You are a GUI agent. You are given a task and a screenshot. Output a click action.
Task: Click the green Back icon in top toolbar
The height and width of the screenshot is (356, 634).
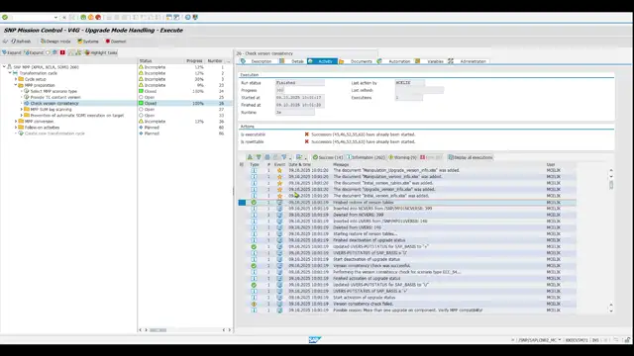pyautogui.click(x=83, y=18)
